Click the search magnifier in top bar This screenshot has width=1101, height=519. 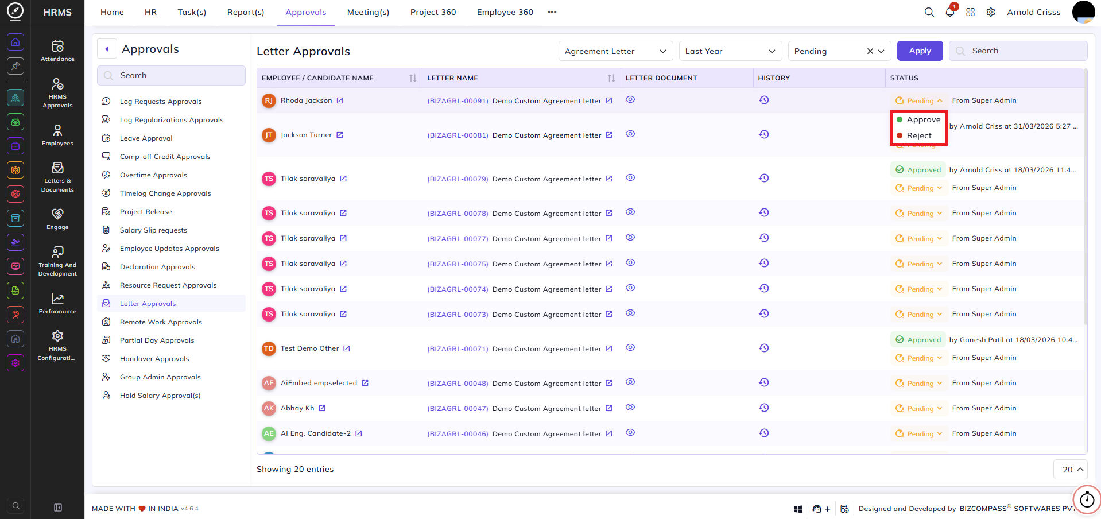(x=929, y=12)
